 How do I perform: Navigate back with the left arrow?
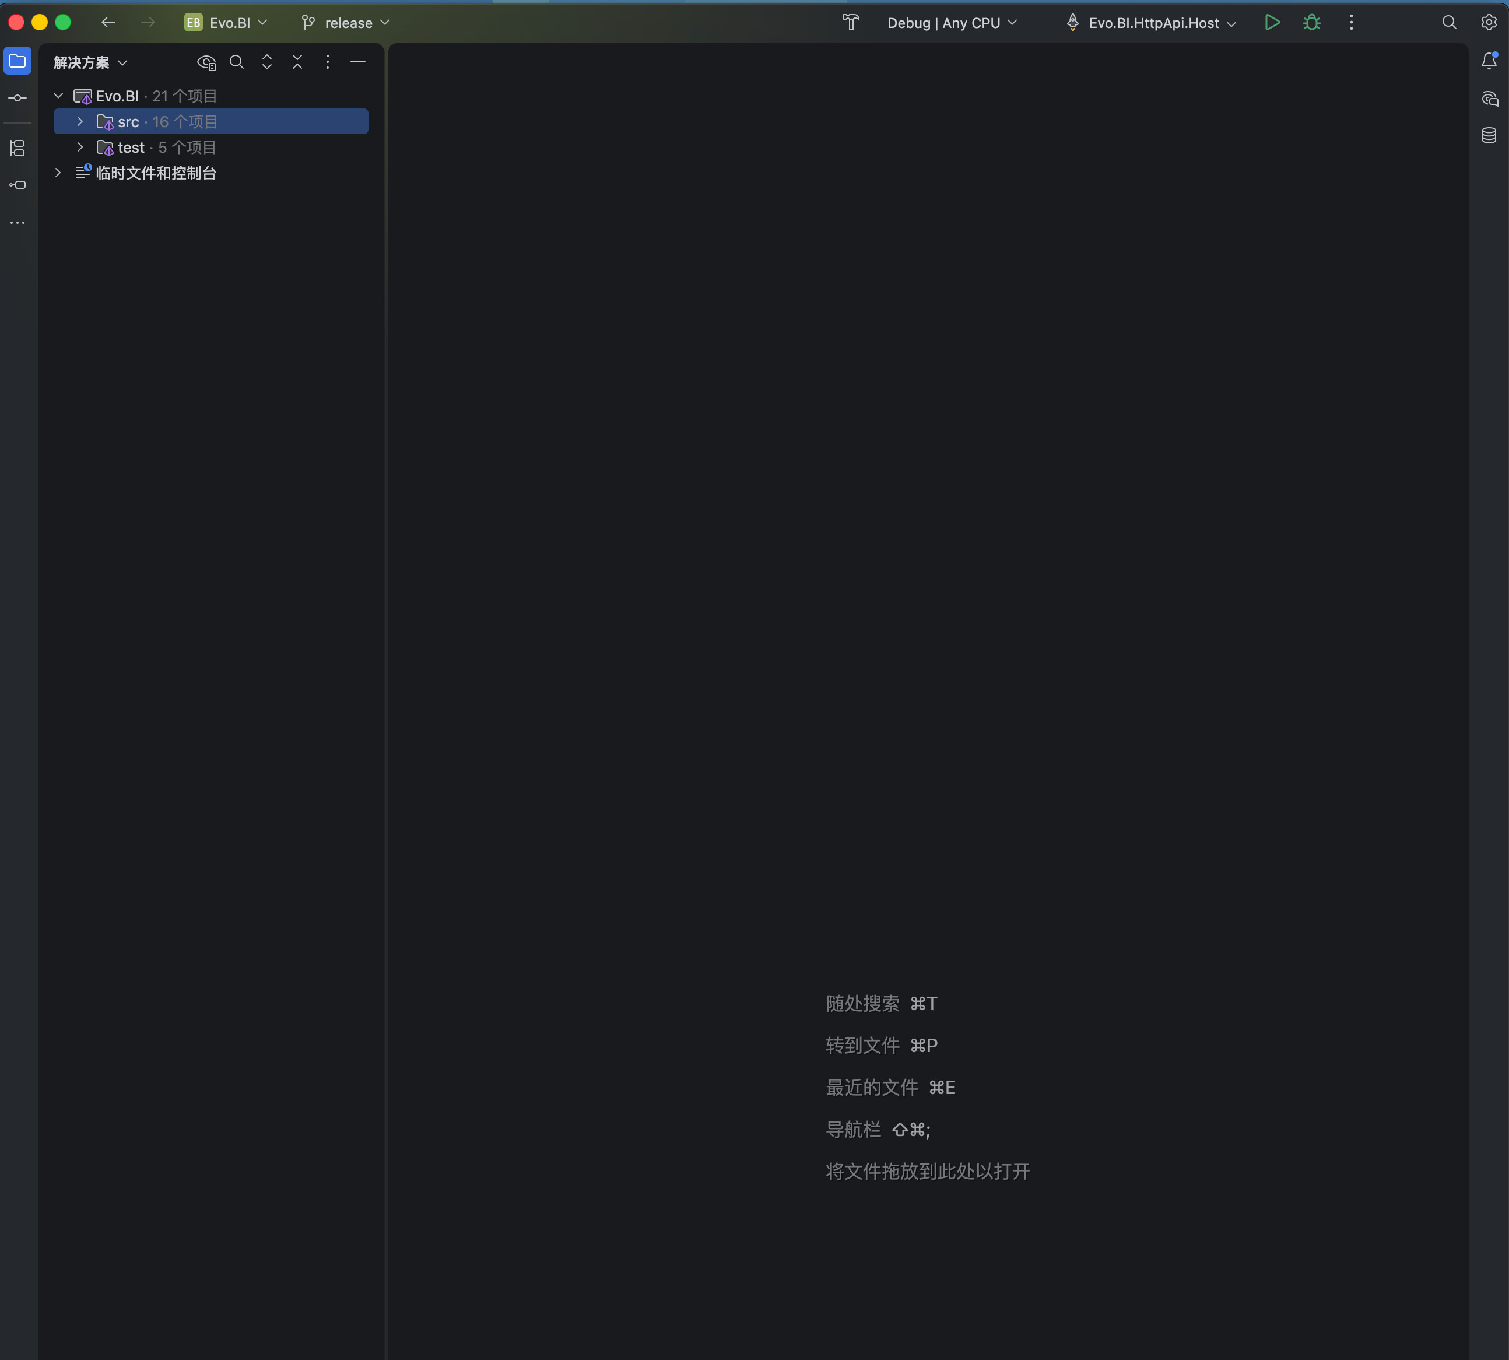point(108,22)
